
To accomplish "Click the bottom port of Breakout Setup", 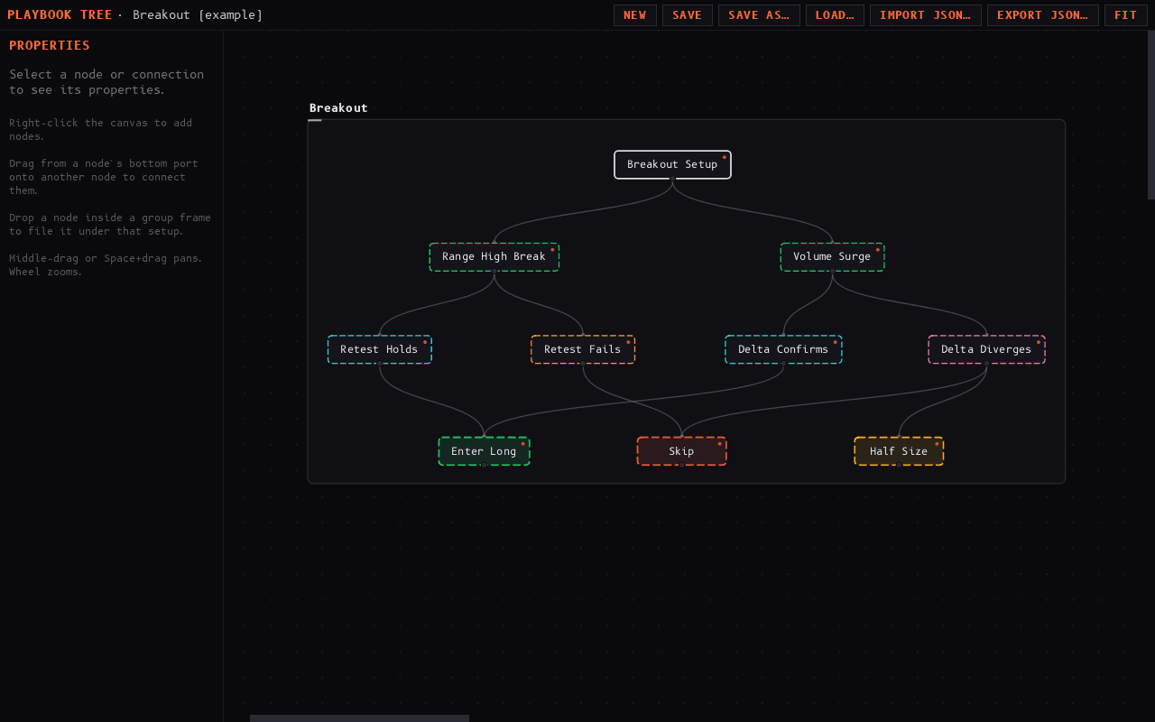I will (672, 180).
